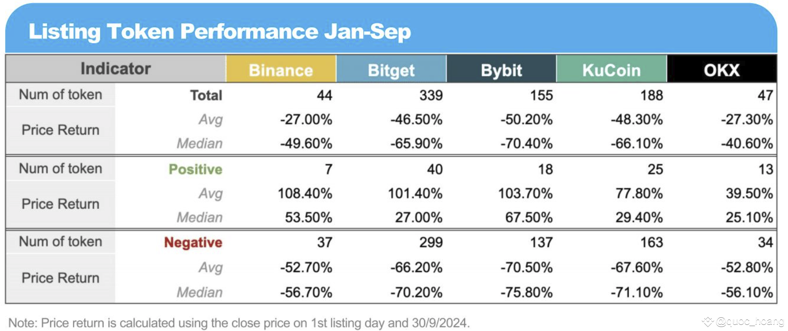Select the price return note text

[x=239, y=323]
